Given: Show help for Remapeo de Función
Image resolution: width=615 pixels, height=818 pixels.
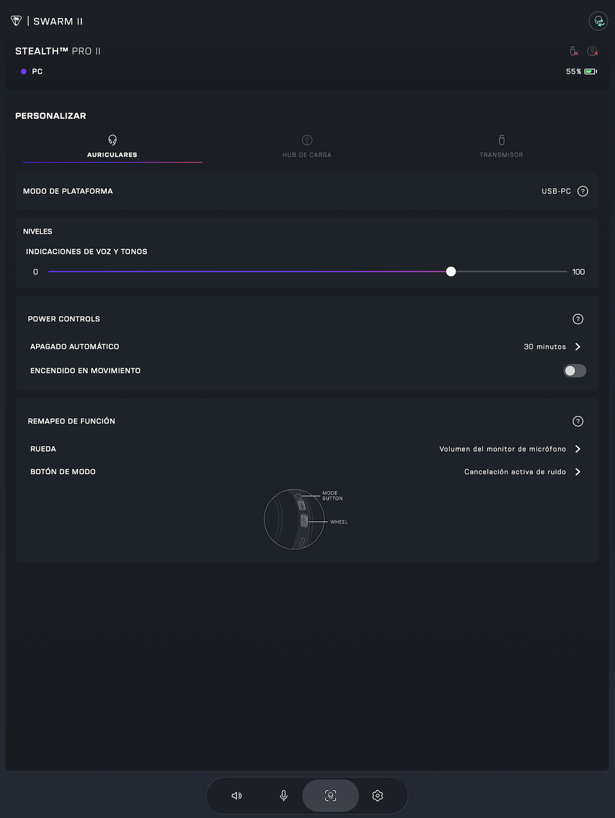Looking at the screenshot, I should coord(578,421).
